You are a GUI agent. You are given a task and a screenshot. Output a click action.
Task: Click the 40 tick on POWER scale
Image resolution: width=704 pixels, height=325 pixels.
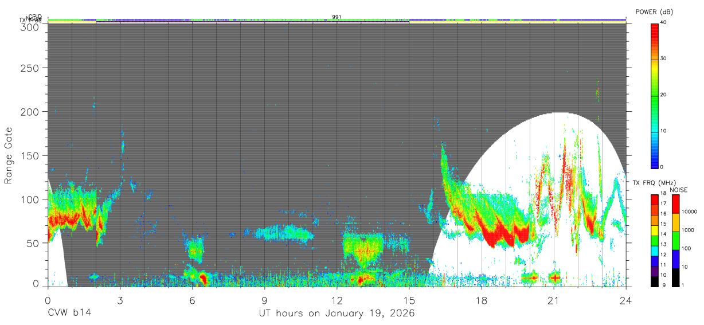pyautogui.click(x=663, y=23)
